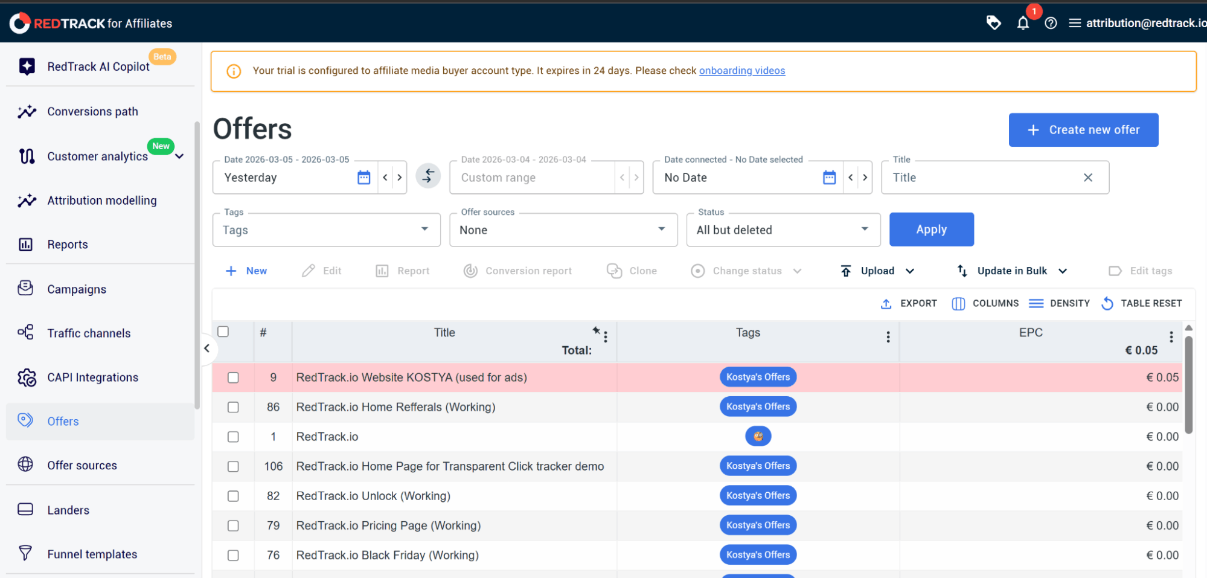Check the Transparent Click tracker demo row
This screenshot has height=578, width=1207.
tap(233, 466)
